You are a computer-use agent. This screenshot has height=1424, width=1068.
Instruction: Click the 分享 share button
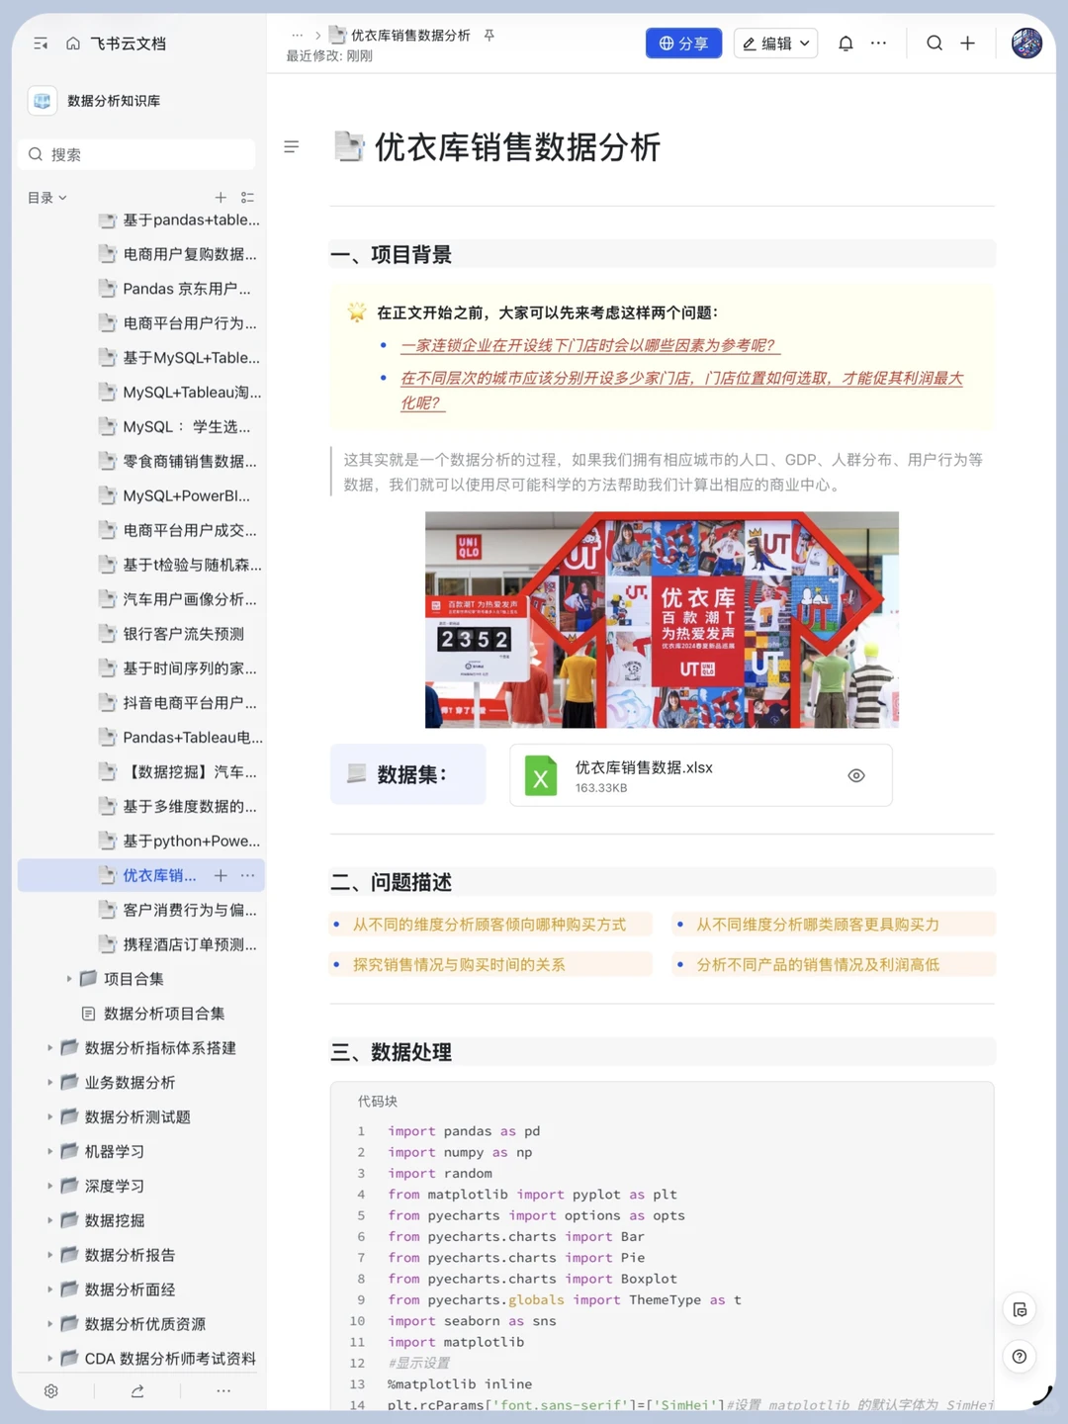(x=683, y=44)
